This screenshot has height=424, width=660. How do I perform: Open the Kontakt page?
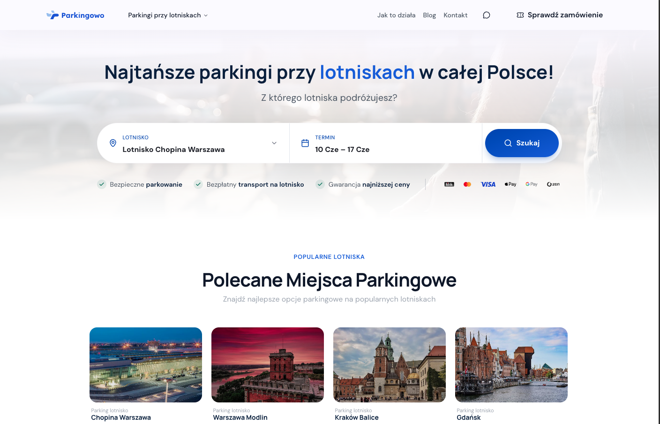(456, 15)
